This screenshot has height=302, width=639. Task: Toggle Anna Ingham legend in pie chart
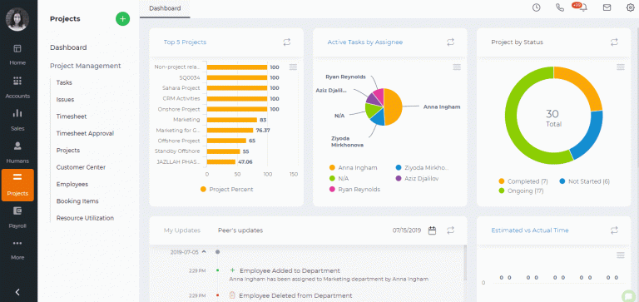(x=353, y=167)
